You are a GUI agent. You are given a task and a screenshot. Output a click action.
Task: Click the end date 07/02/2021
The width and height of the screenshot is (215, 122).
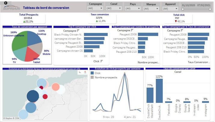coord(204,5)
